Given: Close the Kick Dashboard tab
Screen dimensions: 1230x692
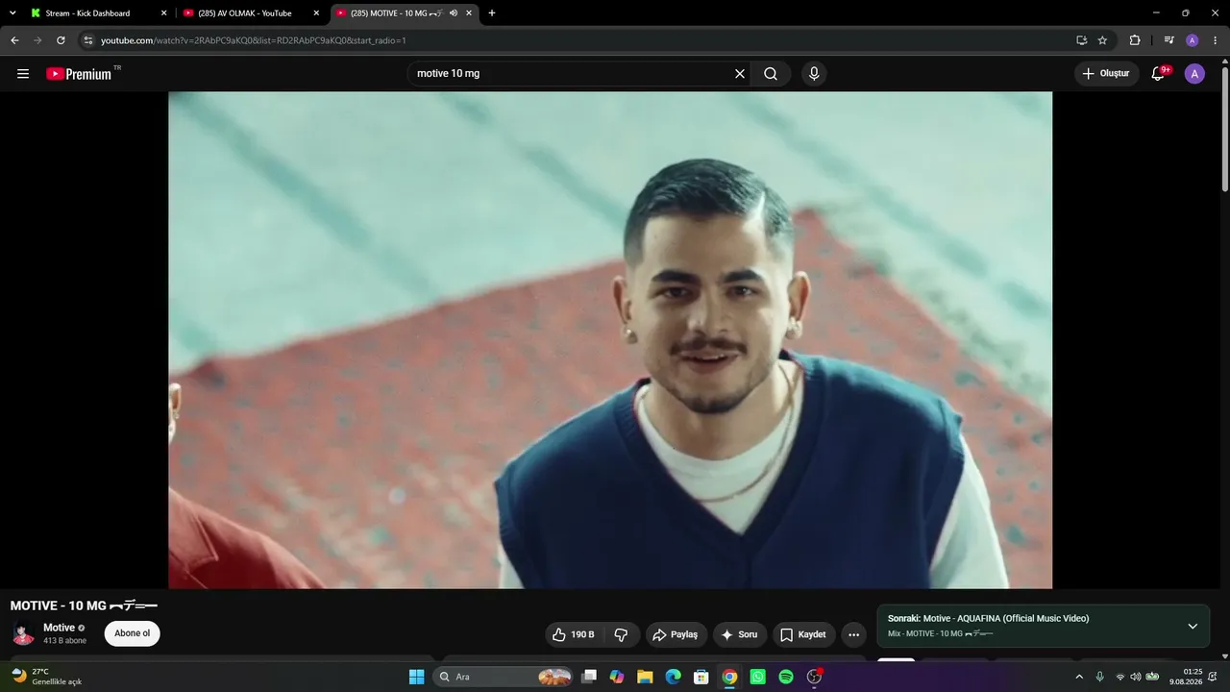Looking at the screenshot, I should (x=163, y=13).
